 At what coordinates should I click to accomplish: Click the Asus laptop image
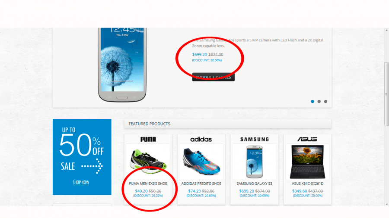[x=307, y=162]
